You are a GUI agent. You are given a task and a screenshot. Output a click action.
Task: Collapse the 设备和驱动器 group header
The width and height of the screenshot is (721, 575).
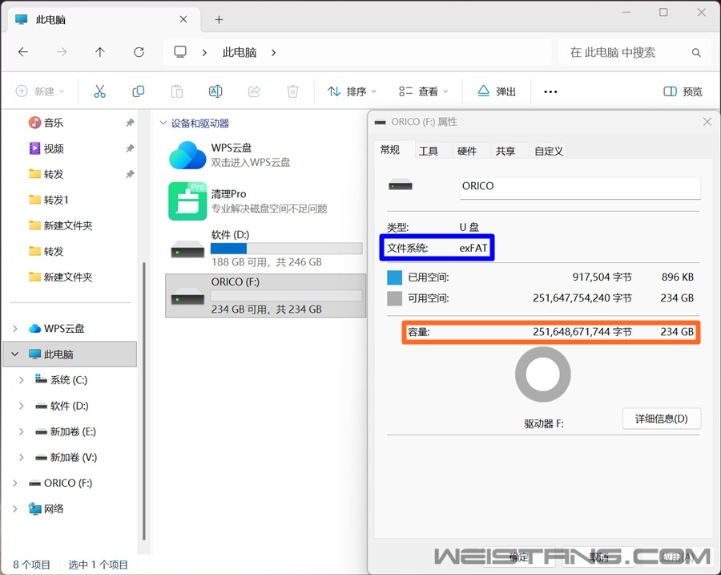[x=163, y=123]
